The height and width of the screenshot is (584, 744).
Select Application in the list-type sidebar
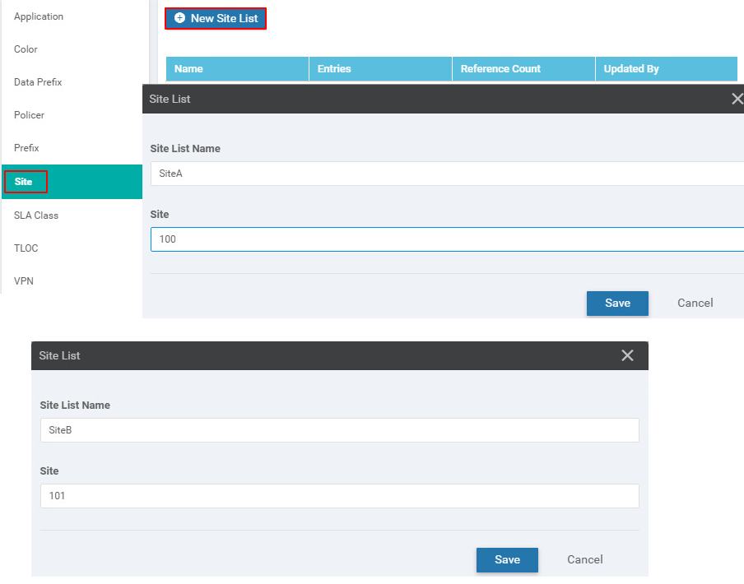[39, 16]
